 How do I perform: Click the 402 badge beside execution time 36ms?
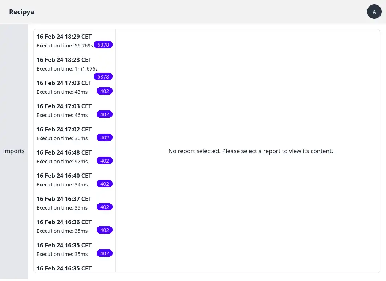tap(105, 138)
